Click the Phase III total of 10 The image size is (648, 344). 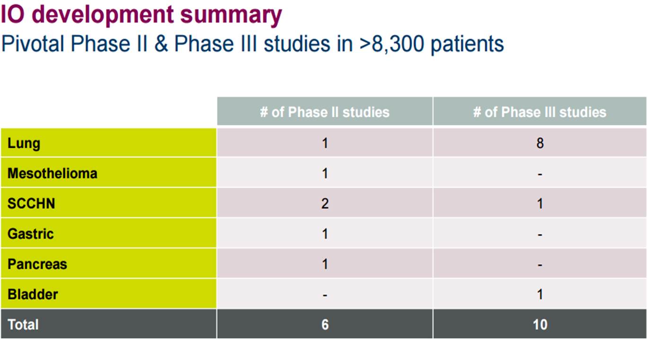click(x=540, y=324)
